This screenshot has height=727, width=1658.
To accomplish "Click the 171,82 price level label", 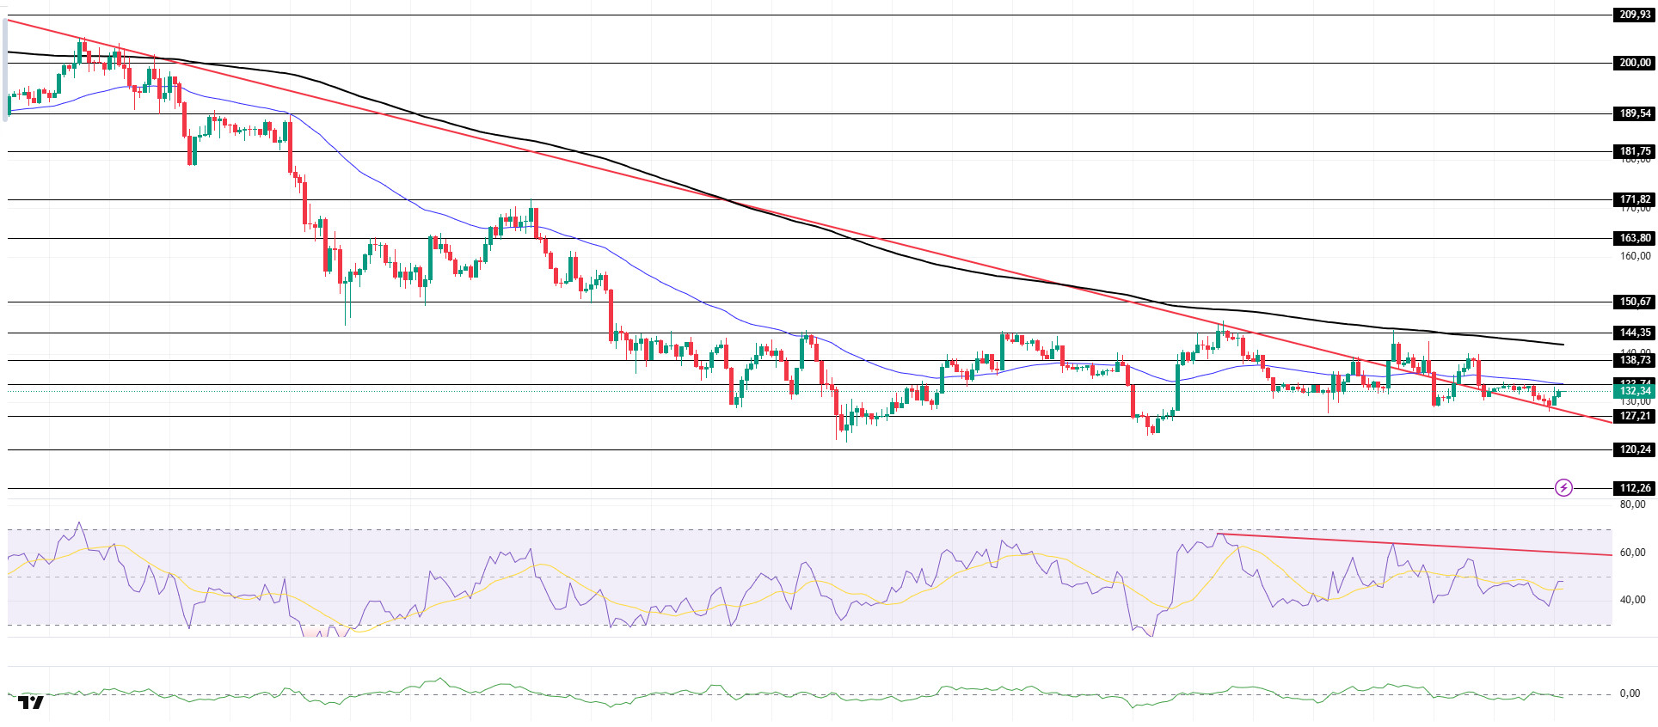I will pos(1634,199).
